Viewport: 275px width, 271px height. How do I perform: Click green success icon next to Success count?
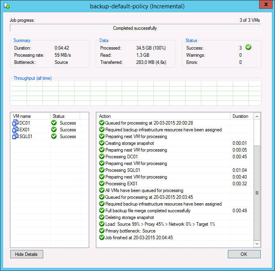[248, 48]
